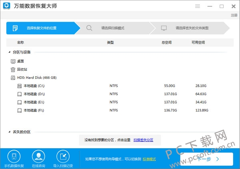Close the 万能数据恢复大师 window
This screenshot has height=169, width=240.
click(234, 6)
